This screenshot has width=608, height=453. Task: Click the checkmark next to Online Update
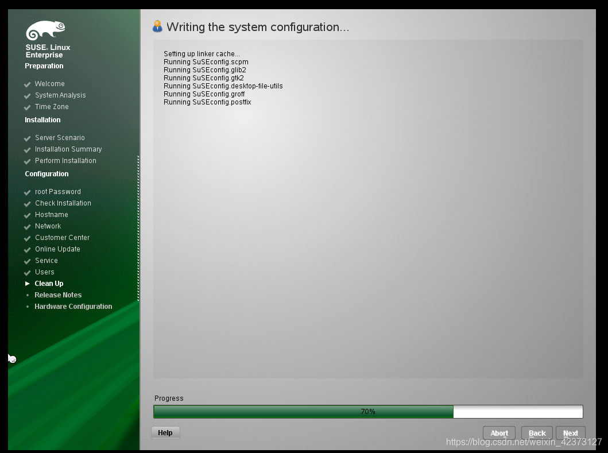click(x=27, y=250)
